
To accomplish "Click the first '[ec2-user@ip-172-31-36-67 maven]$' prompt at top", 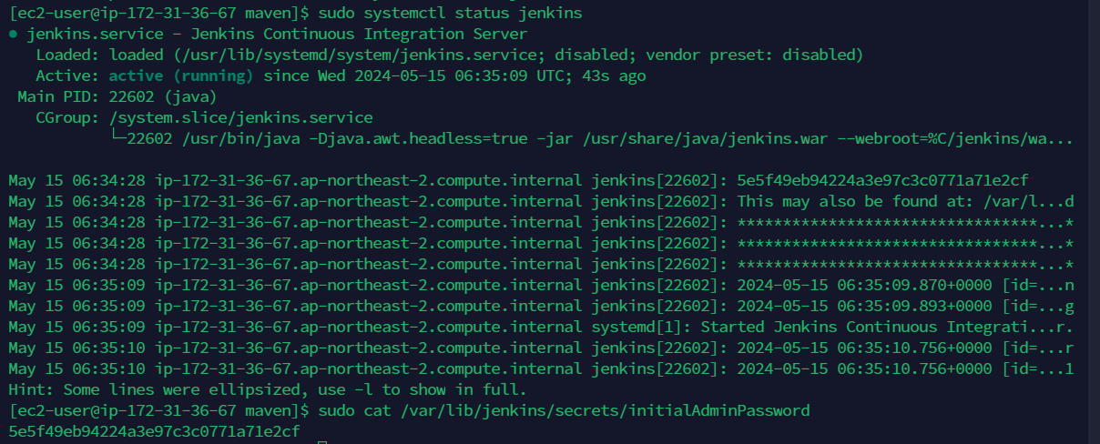I will pos(158,14).
